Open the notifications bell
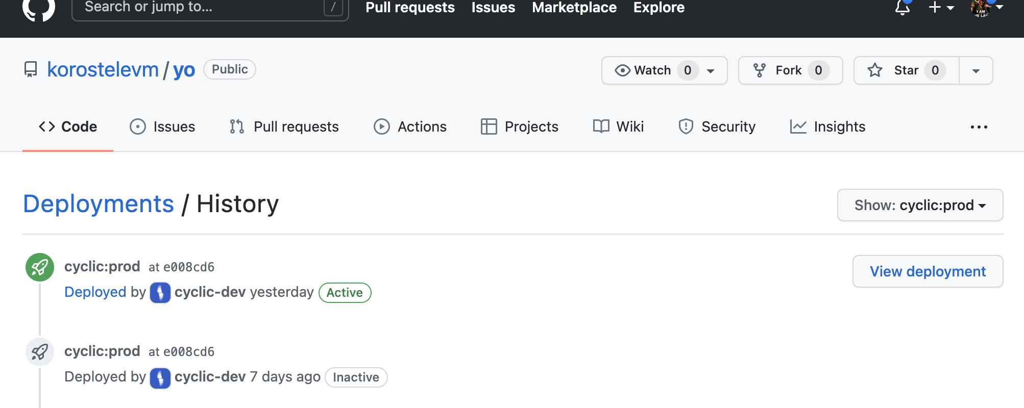This screenshot has height=408, width=1024. [x=902, y=8]
